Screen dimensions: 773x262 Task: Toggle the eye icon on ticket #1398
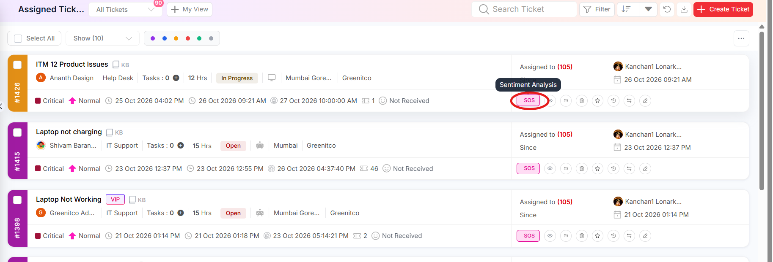(550, 236)
